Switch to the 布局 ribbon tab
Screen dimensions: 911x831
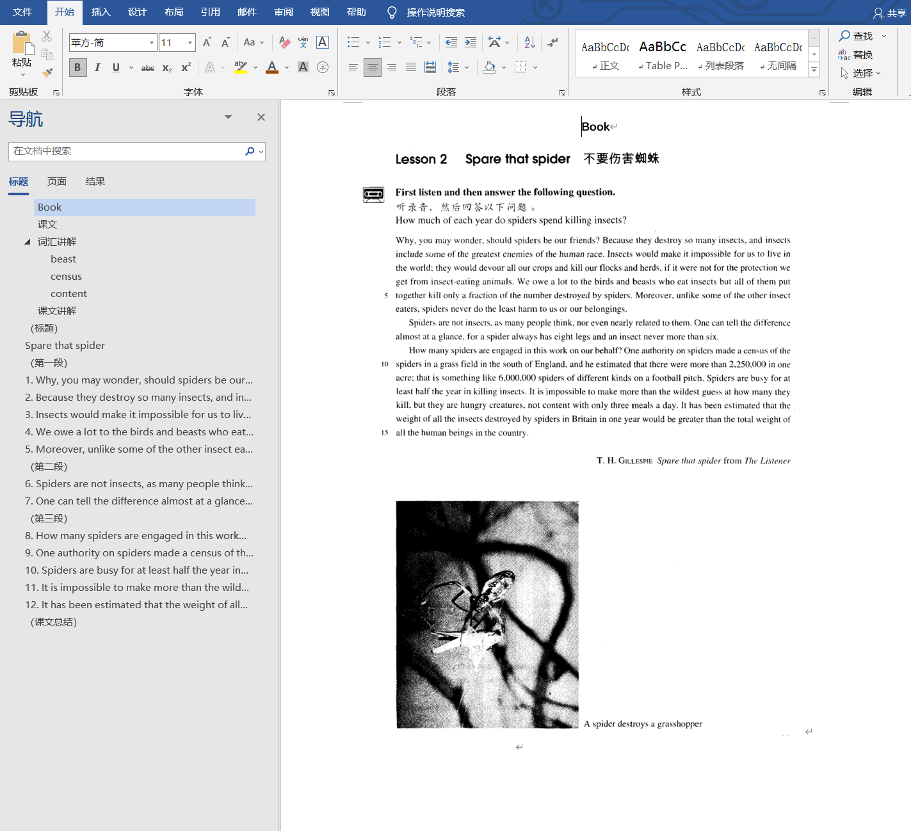pyautogui.click(x=174, y=12)
